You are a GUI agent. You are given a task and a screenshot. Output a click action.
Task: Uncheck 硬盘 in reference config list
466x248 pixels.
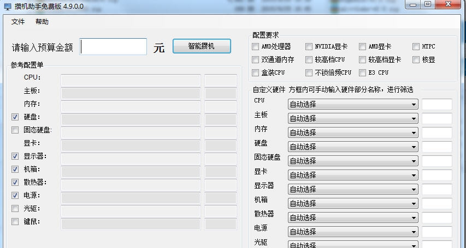pos(15,117)
